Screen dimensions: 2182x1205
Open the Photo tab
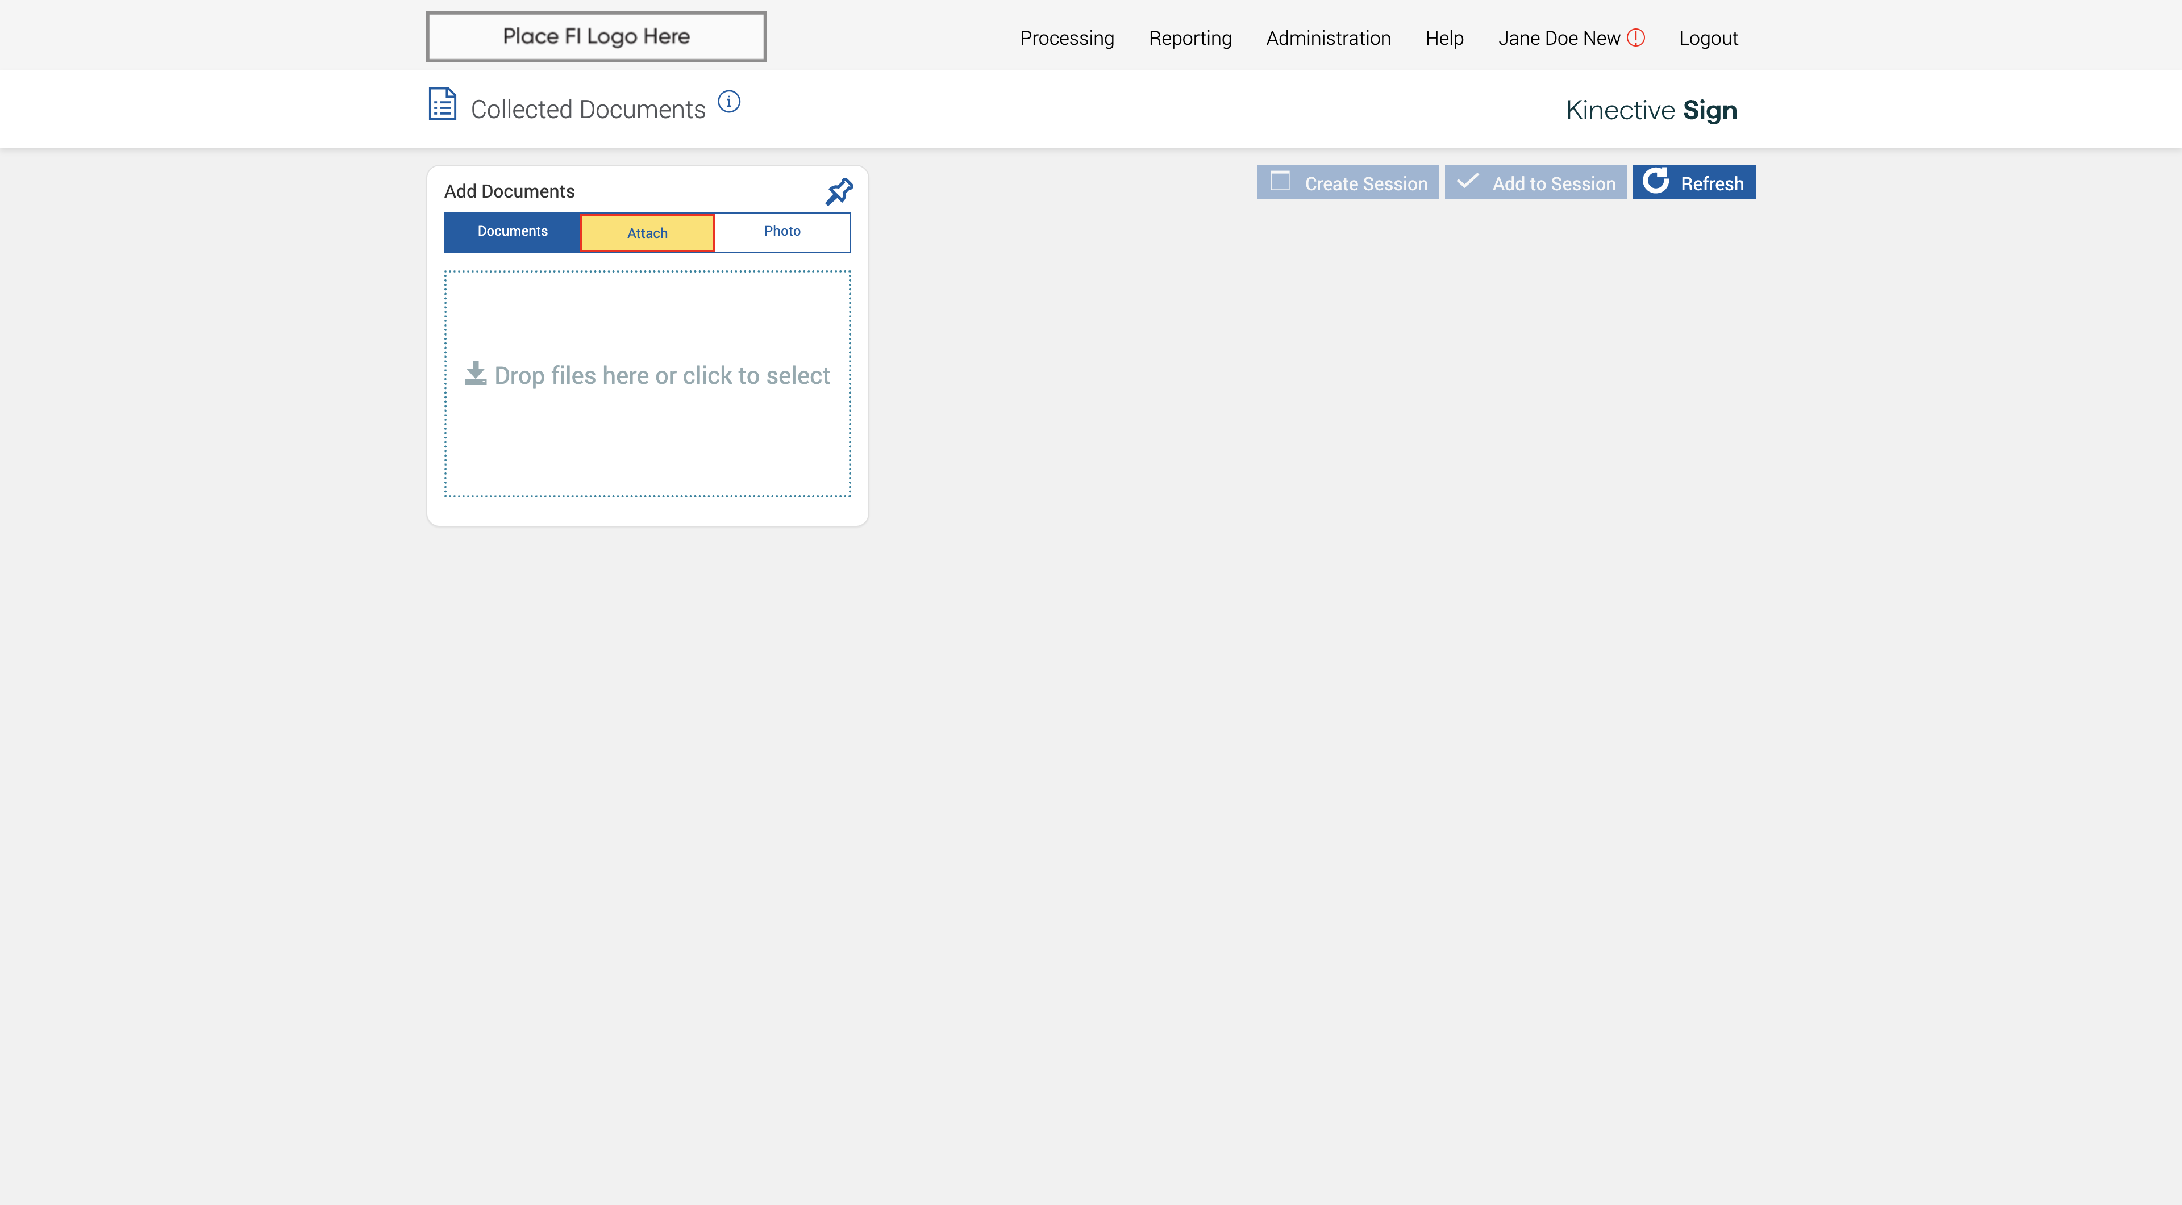point(782,232)
